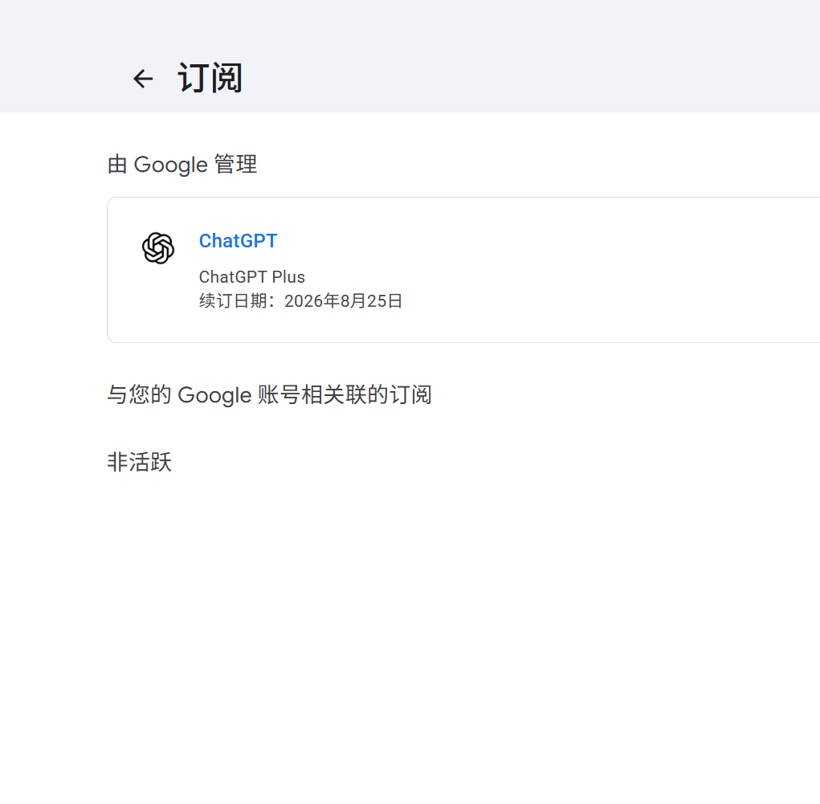
Task: Select the ChatGPT Plus plan text
Action: pyautogui.click(x=252, y=277)
